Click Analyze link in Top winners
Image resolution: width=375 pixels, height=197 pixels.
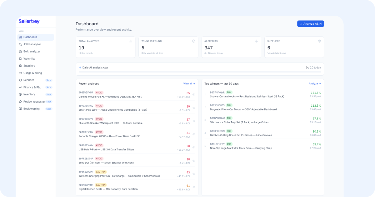(315, 84)
